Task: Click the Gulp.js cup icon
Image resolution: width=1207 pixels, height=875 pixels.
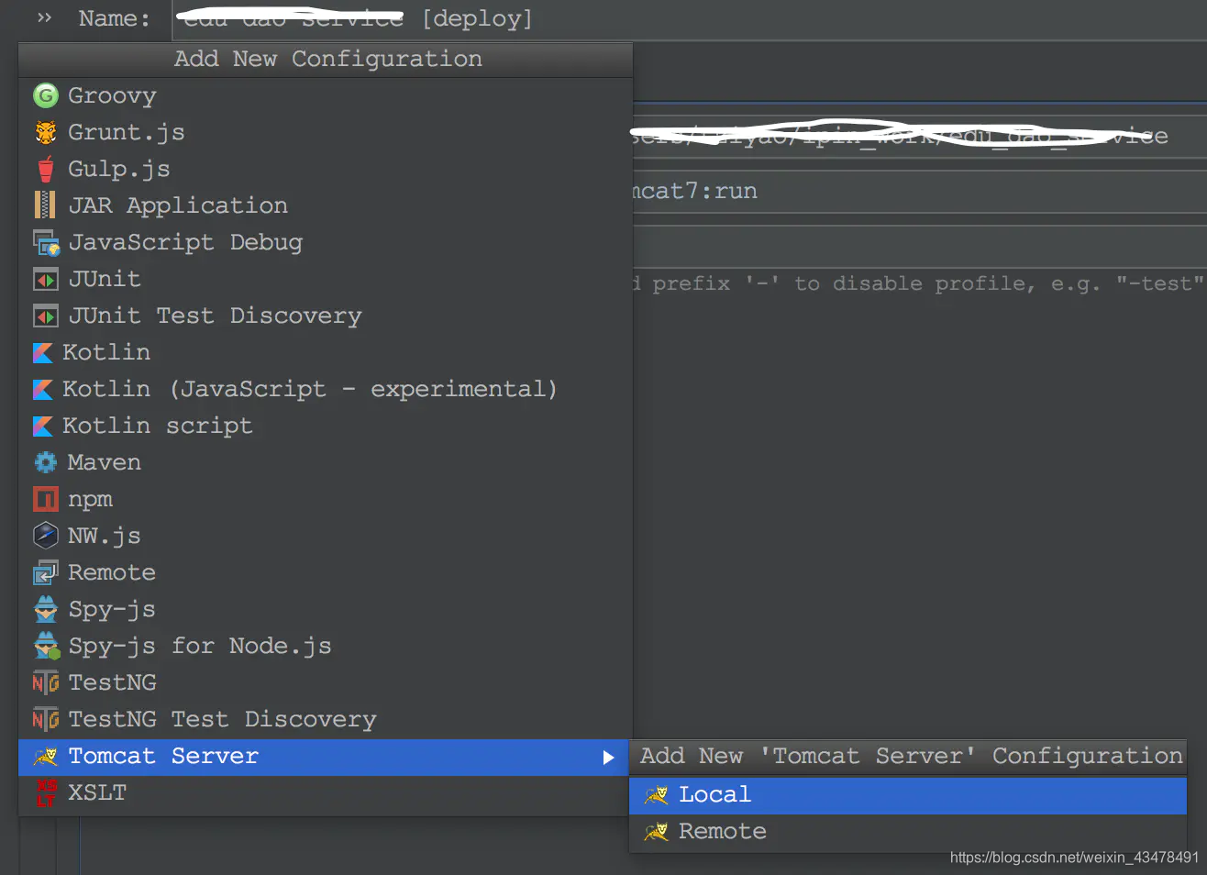Action: [x=45, y=169]
